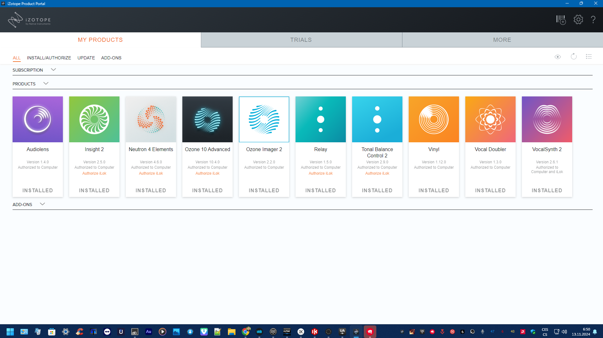Click INSTALLED on the Audiolens card
Viewport: 603px width, 338px height.
(x=38, y=190)
